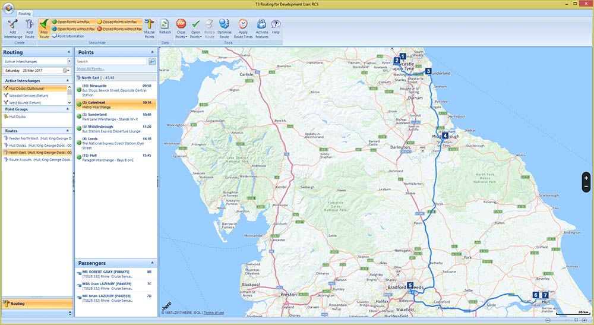Collapse the Routes section
Screen dimensions: 594x325
coord(68,131)
